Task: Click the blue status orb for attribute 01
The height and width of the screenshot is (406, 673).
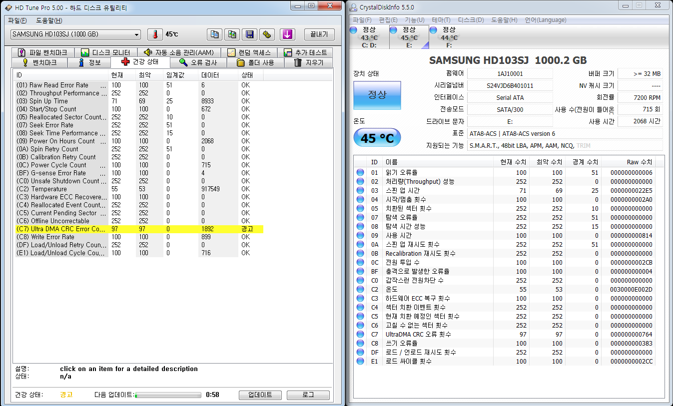Action: pos(360,172)
